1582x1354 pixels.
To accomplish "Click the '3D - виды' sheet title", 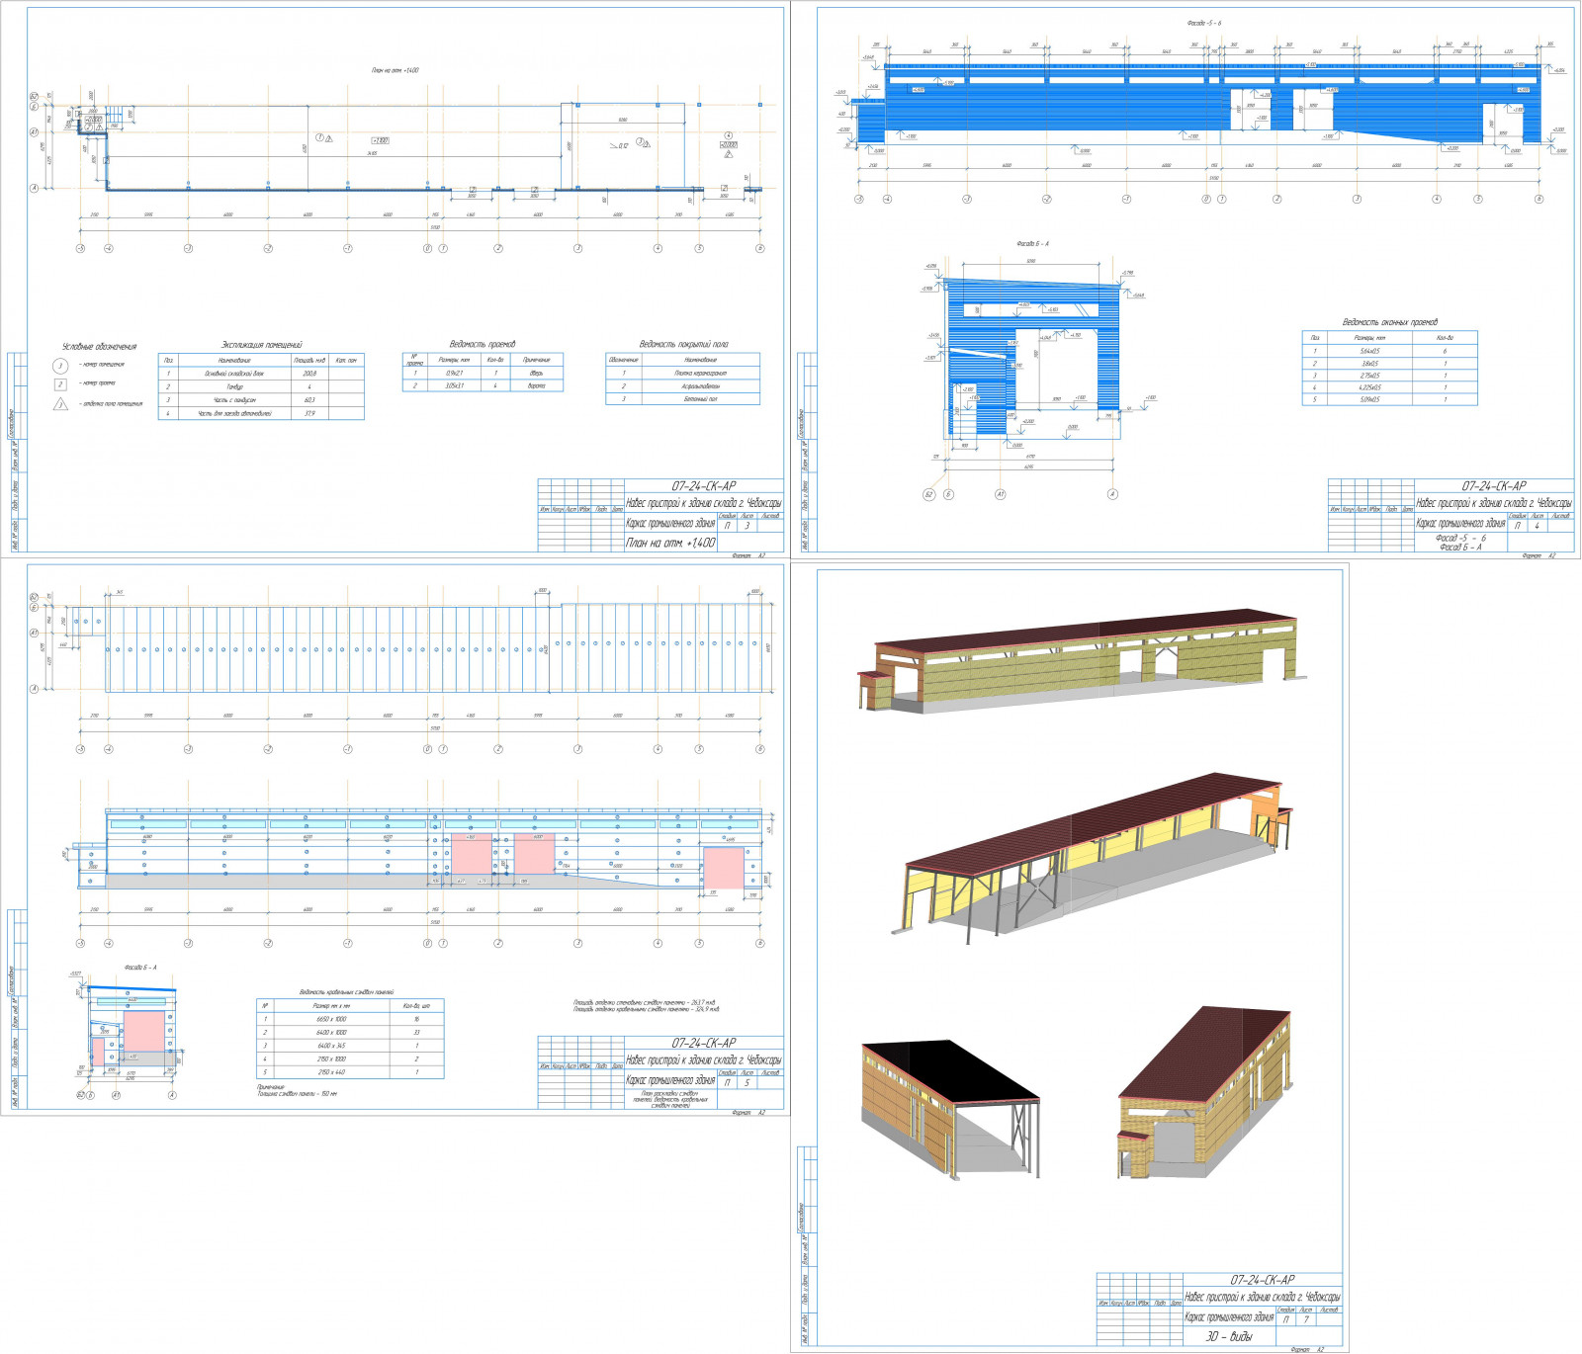I will click(1229, 1336).
